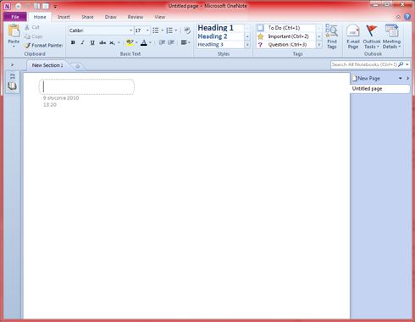Click the numbered list icon
Viewport: 415px width, 322px height.
pos(169,31)
